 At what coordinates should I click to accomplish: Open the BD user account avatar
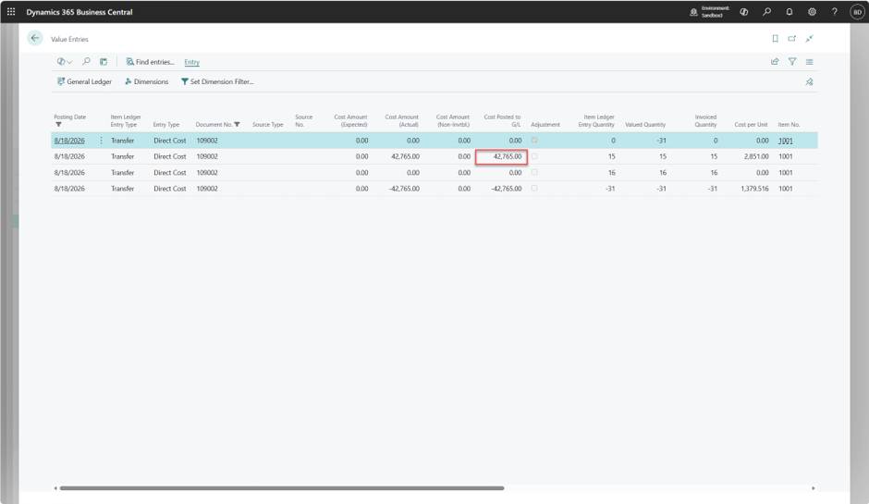pyautogui.click(x=857, y=12)
